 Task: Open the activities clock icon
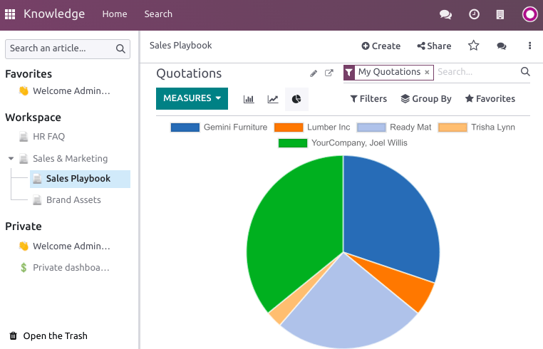(x=474, y=14)
